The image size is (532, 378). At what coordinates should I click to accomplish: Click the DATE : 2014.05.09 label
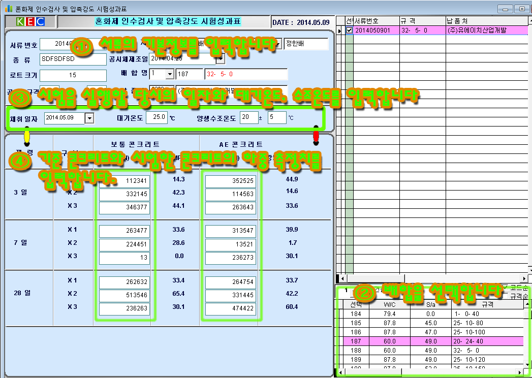coord(301,22)
